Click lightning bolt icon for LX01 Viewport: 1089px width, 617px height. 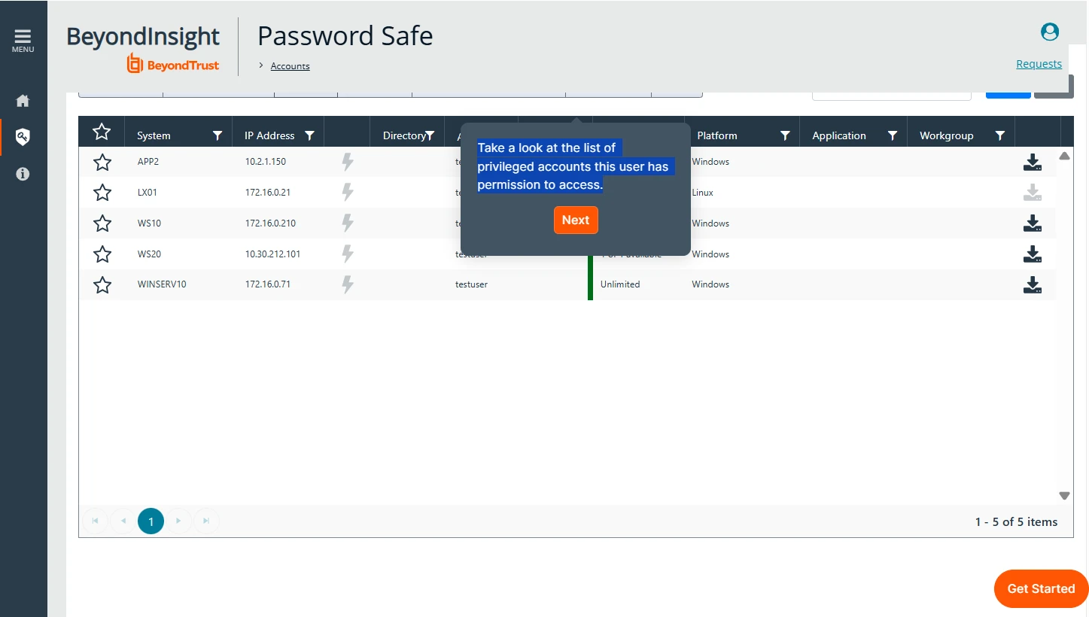(x=348, y=193)
